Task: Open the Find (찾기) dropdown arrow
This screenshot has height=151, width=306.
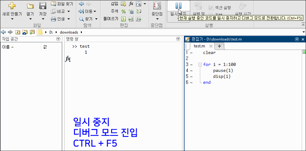Action: tap(96, 19)
